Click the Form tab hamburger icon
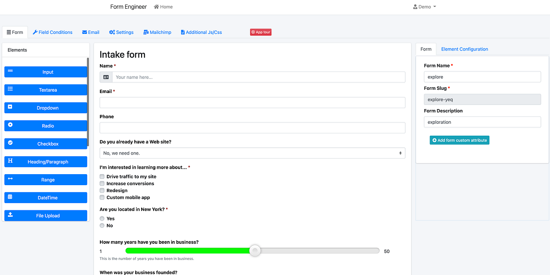Image resolution: width=550 pixels, height=275 pixels. click(9, 32)
